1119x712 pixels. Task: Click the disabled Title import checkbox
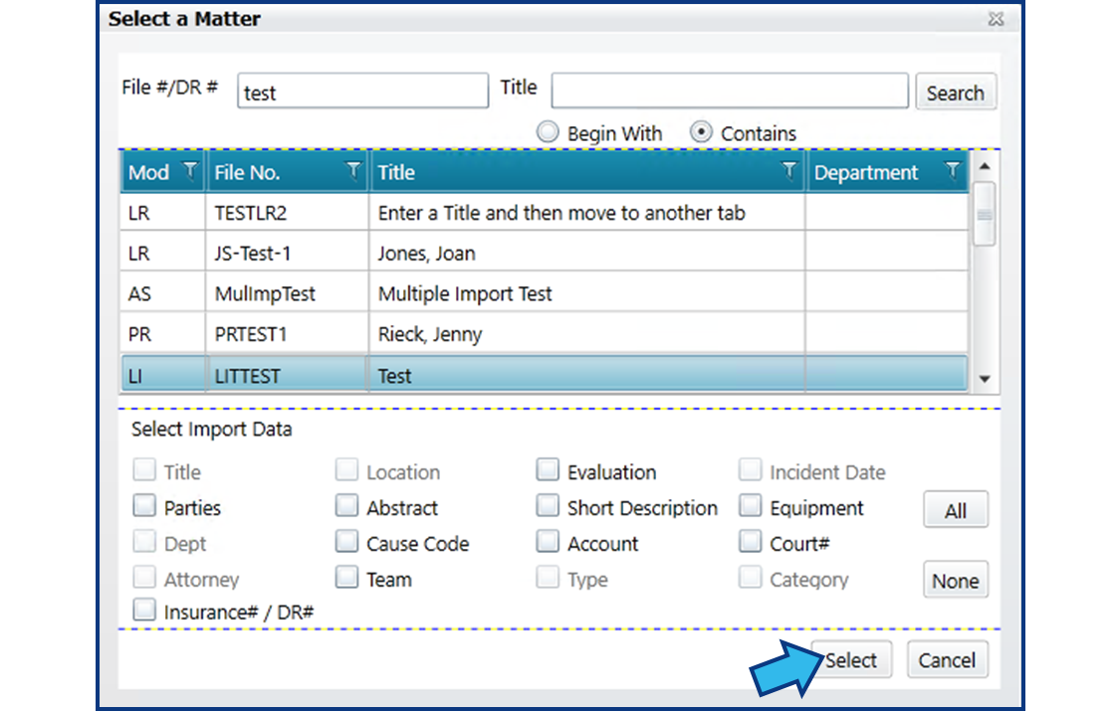(144, 470)
